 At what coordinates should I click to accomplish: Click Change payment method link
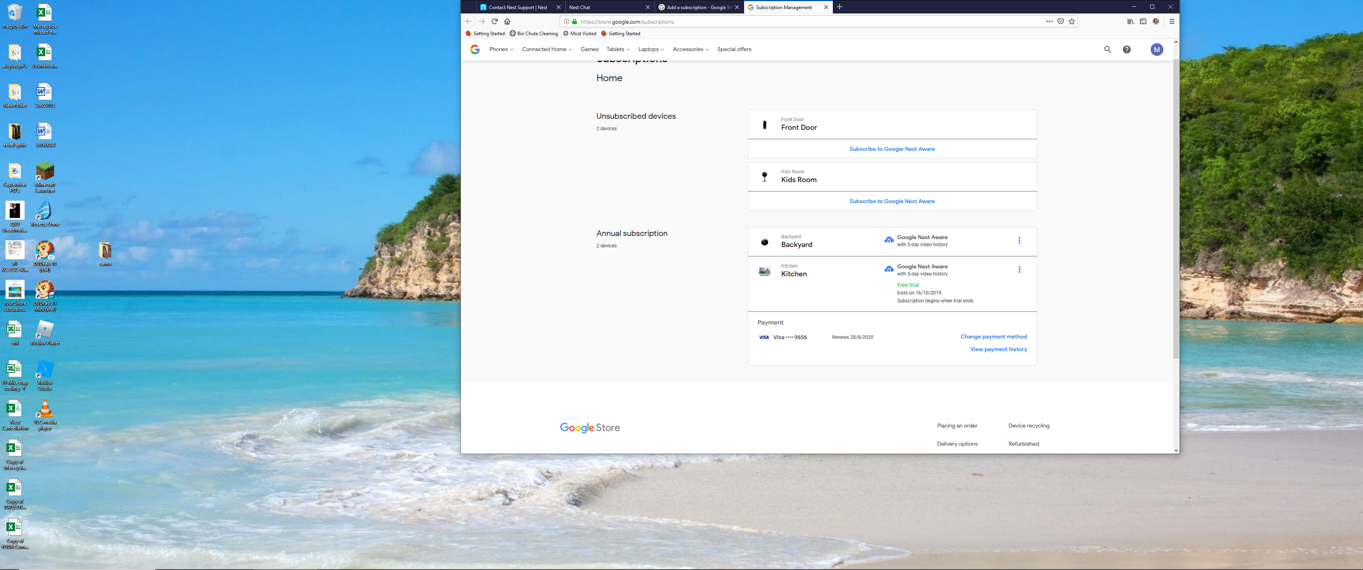pos(993,337)
